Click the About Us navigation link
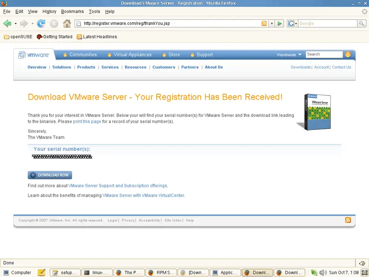This screenshot has width=369, height=277. (214, 67)
